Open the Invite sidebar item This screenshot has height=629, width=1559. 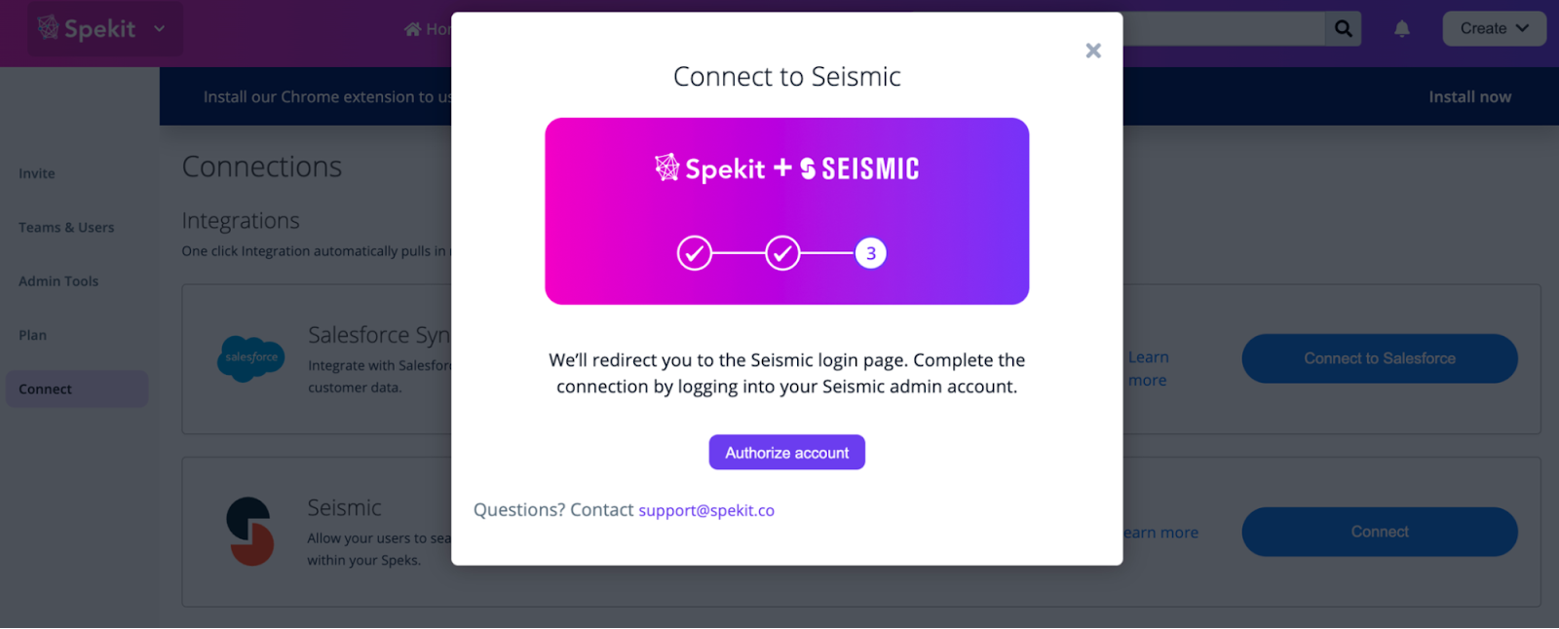point(37,173)
